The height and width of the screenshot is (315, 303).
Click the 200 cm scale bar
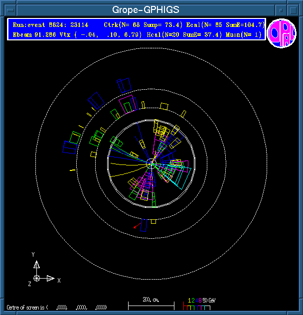coord(151,304)
